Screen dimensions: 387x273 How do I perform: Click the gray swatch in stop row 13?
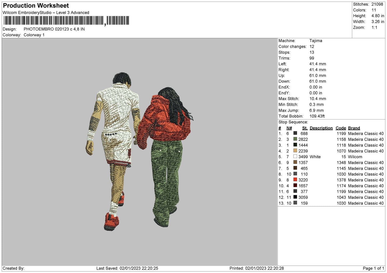(295, 203)
